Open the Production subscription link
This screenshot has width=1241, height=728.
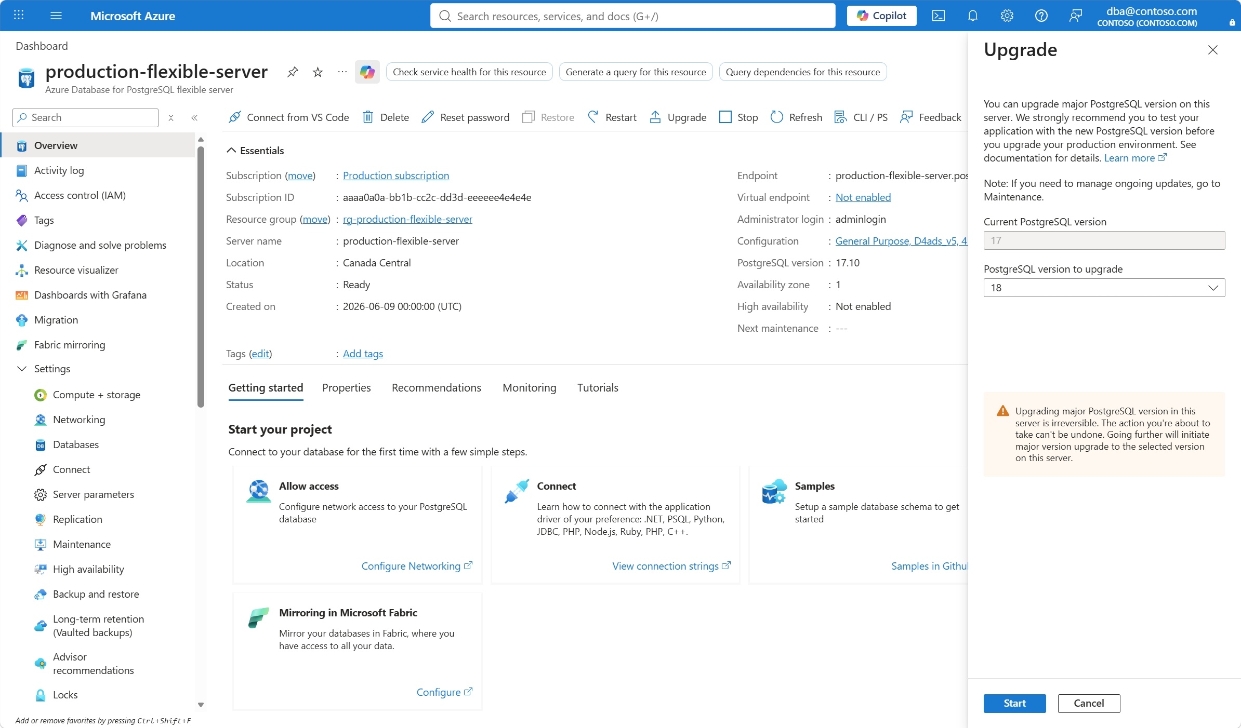click(x=396, y=176)
